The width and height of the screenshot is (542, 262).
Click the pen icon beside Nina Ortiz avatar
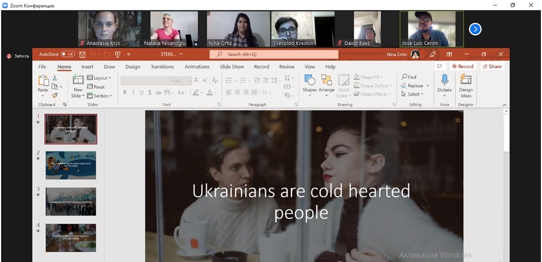pos(432,54)
